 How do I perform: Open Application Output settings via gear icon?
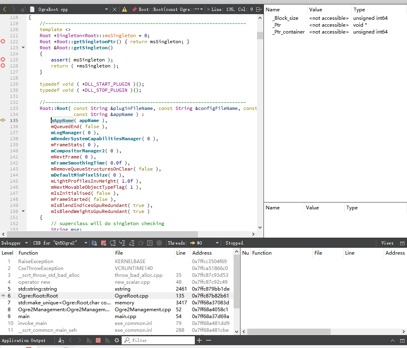click(117, 340)
